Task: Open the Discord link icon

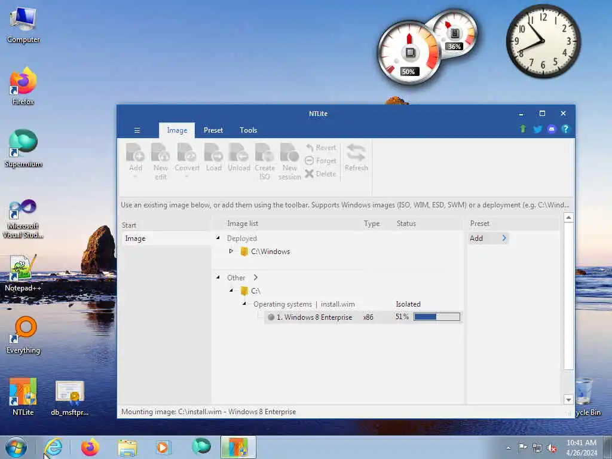Action: pos(552,129)
